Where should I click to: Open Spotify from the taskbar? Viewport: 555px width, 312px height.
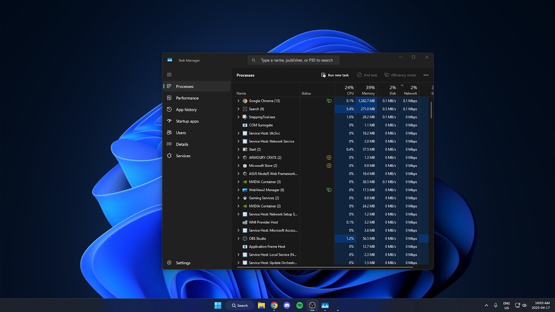coord(300,305)
